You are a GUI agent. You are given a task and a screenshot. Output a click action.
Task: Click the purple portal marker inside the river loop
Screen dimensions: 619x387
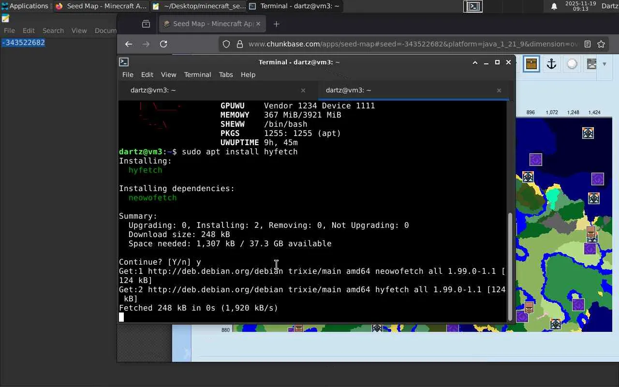point(578,305)
